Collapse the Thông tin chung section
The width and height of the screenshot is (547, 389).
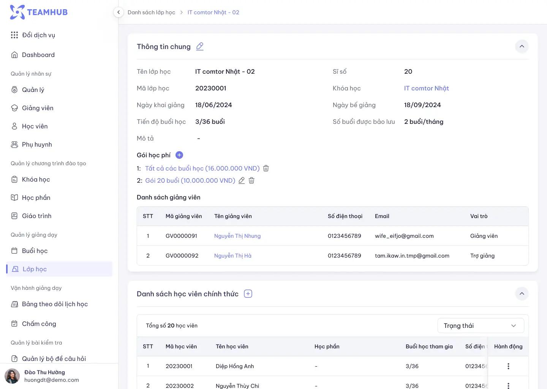point(522,46)
